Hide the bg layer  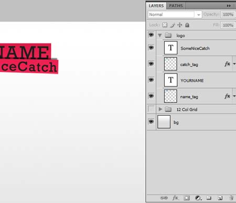click(151, 121)
